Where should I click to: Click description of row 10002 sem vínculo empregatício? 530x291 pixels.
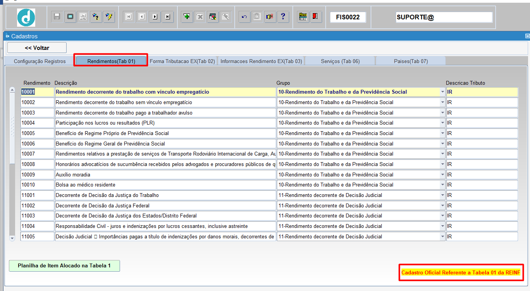165,103
